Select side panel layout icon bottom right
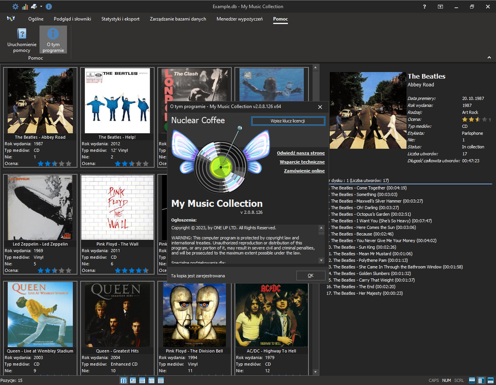 click(481, 380)
